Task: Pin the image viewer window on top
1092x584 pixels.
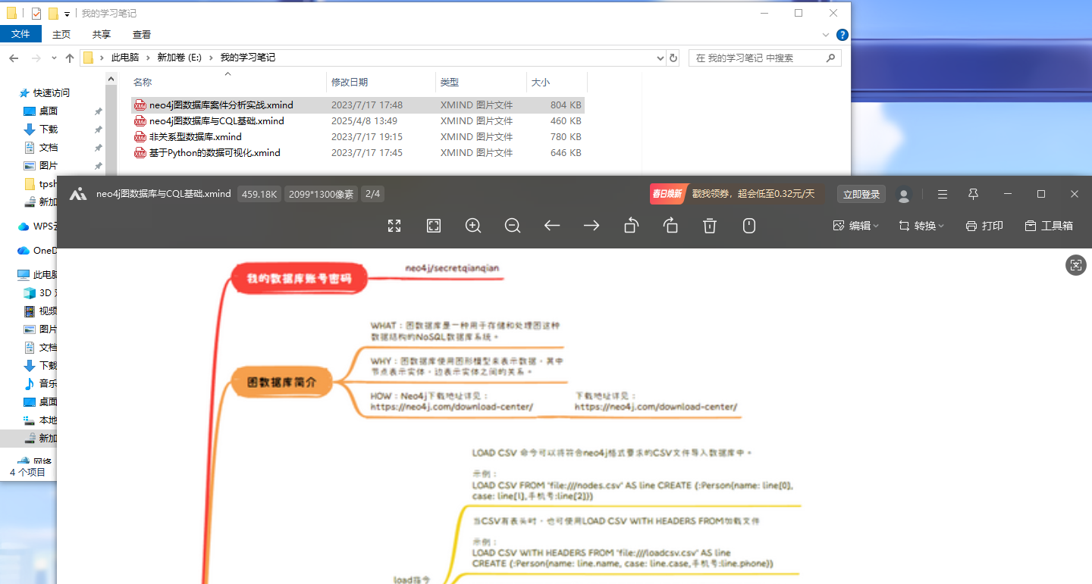Action: [x=974, y=195]
